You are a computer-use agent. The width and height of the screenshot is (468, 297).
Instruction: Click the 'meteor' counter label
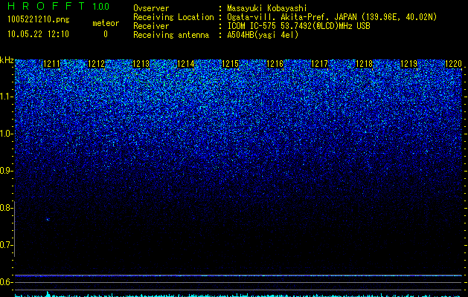[106, 23]
